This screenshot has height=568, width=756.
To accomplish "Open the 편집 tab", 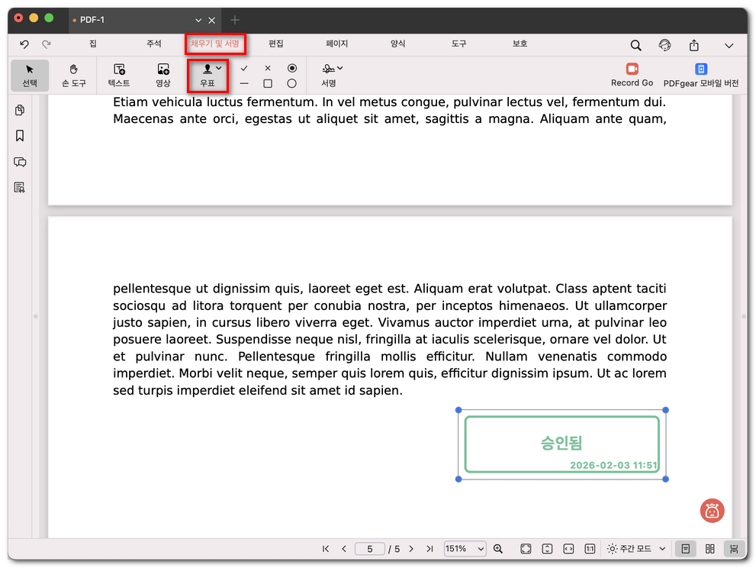I will [x=276, y=44].
